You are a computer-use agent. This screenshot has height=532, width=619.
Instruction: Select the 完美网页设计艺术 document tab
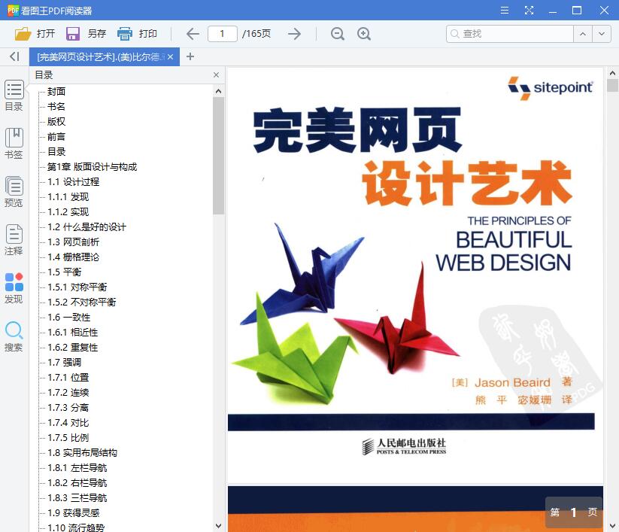[99, 56]
